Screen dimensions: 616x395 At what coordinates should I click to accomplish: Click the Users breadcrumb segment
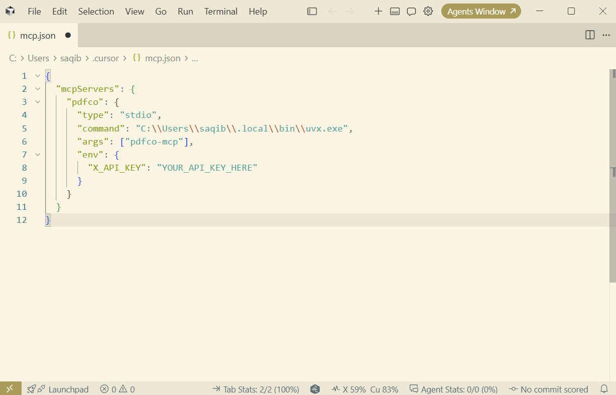38,58
